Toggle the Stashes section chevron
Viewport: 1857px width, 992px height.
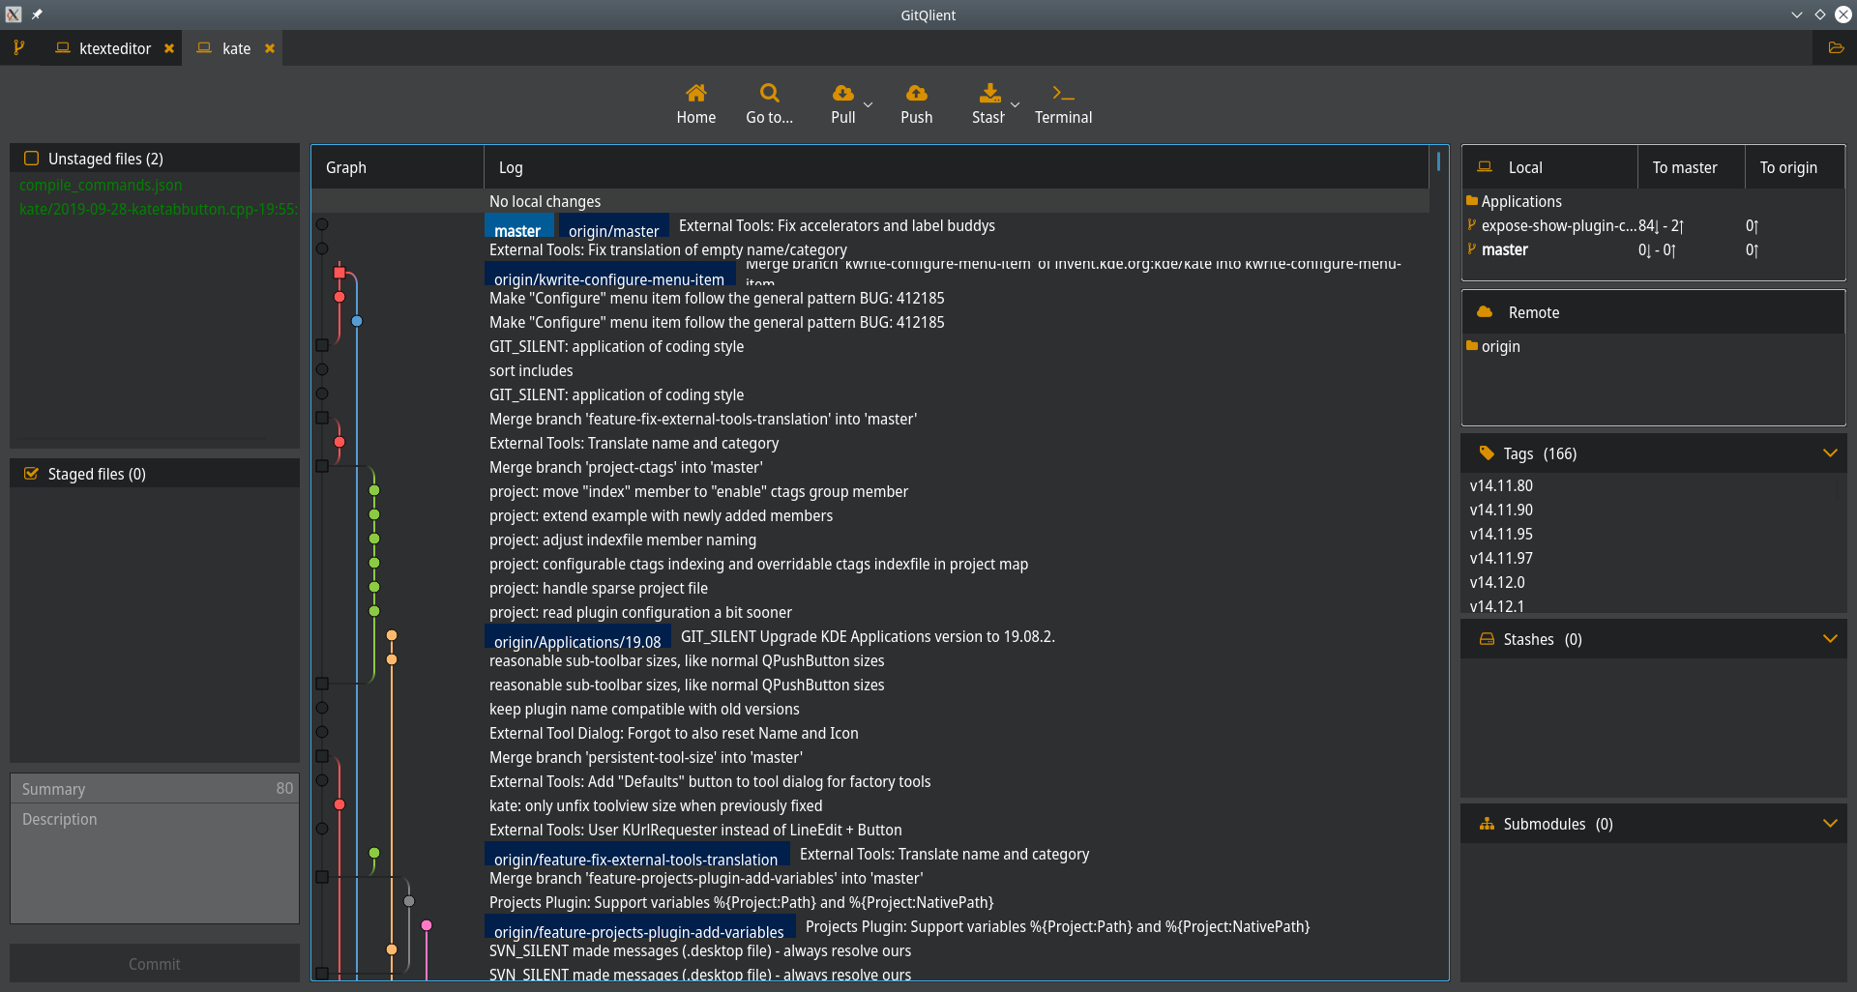tap(1830, 638)
